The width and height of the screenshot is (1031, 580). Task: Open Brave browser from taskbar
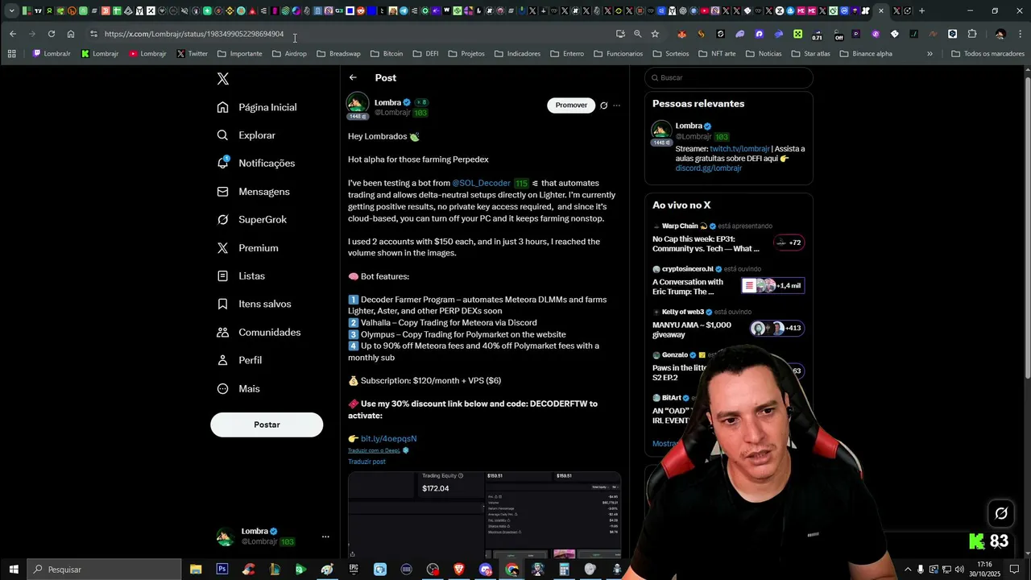point(459,570)
